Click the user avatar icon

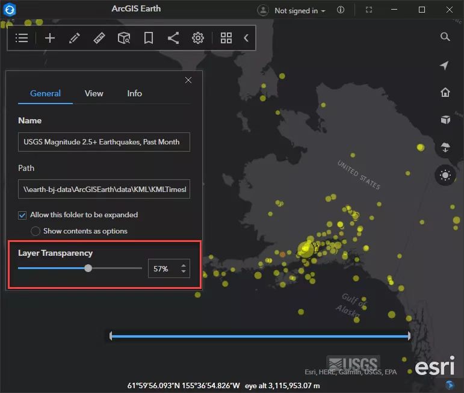(x=263, y=10)
